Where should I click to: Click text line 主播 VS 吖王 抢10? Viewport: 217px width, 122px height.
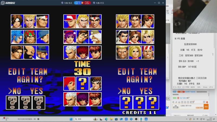(191, 50)
